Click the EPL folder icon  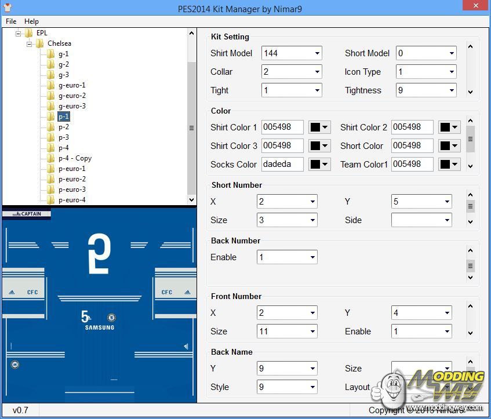coord(29,33)
